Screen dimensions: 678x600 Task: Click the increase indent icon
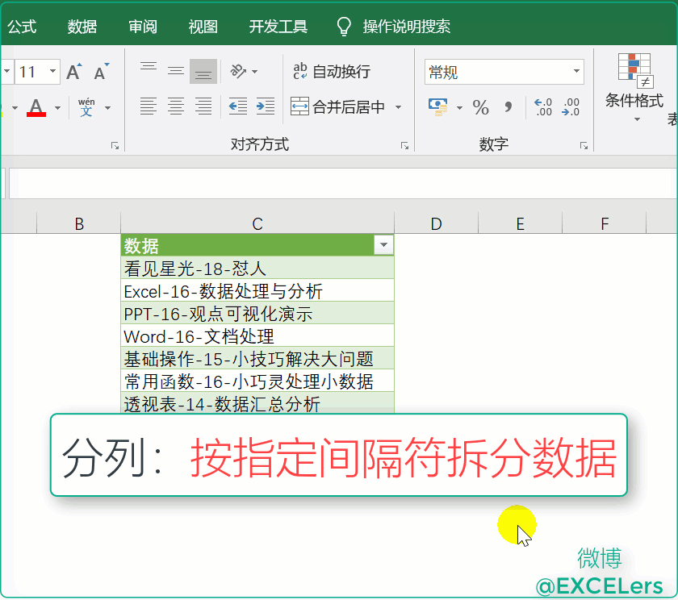tap(265, 106)
